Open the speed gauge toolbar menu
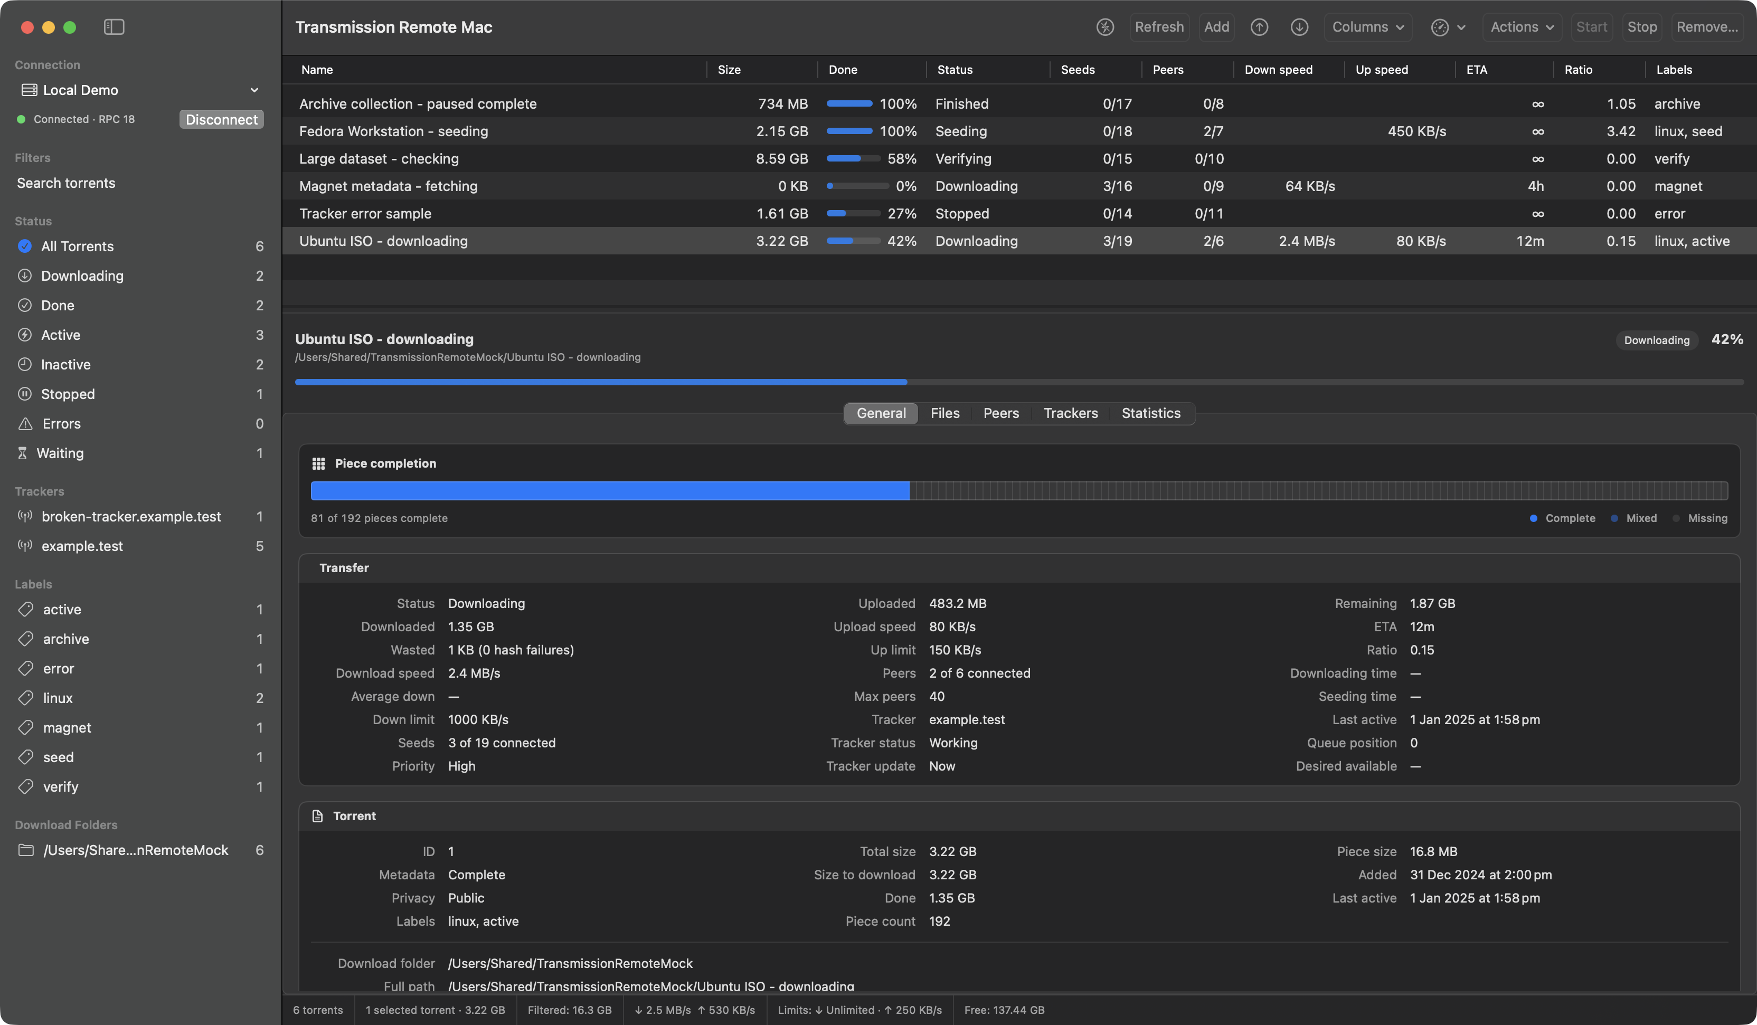 point(1448,27)
